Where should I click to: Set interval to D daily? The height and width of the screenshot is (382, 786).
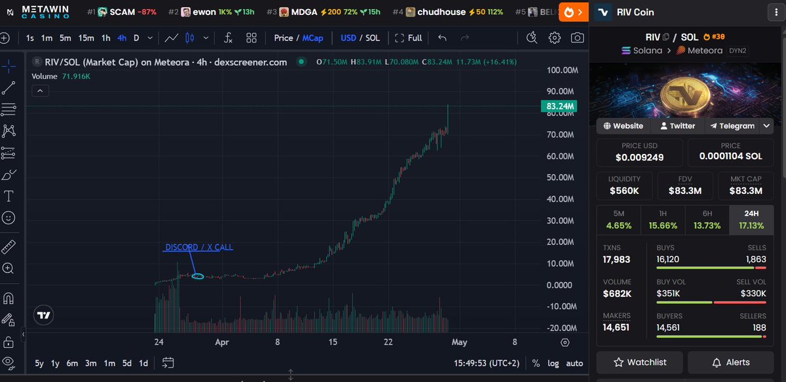tap(136, 38)
